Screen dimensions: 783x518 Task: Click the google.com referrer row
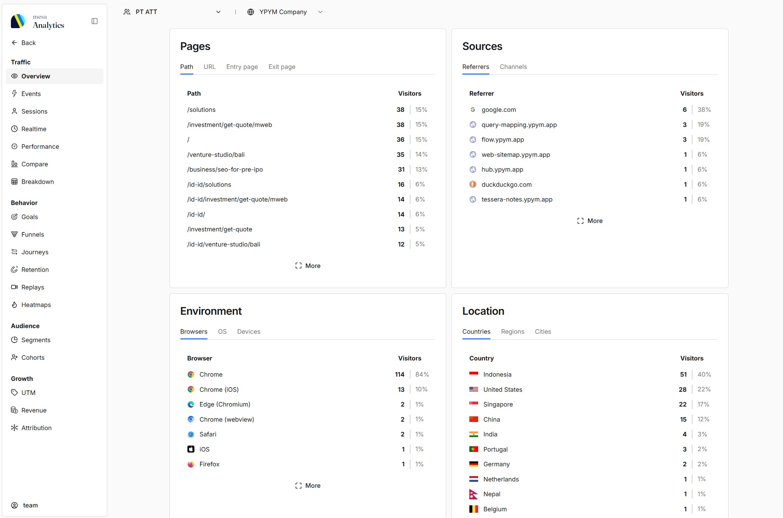point(590,110)
